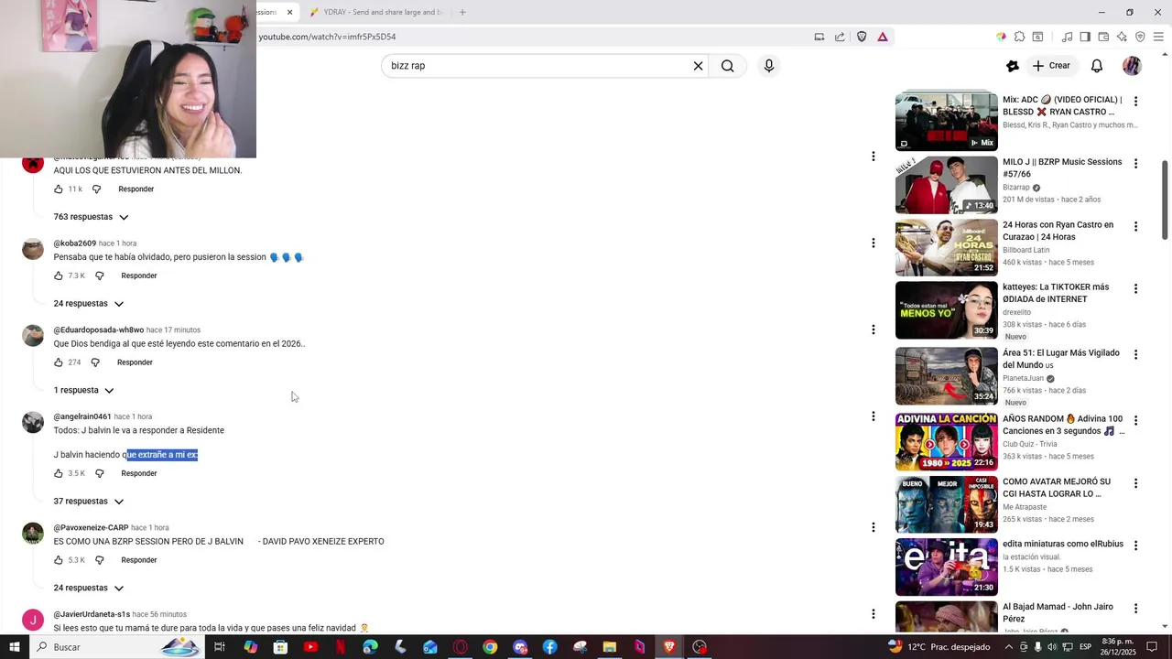1172x659 pixels.
Task: Open options menu for @koba2609 comment
Action: (x=873, y=243)
